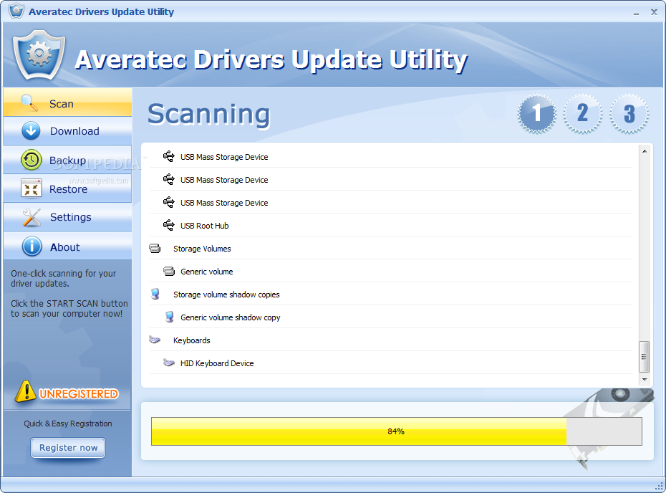Click the 'One-click scanning for your driver updates' text
This screenshot has height=493, width=666.
pos(63,278)
